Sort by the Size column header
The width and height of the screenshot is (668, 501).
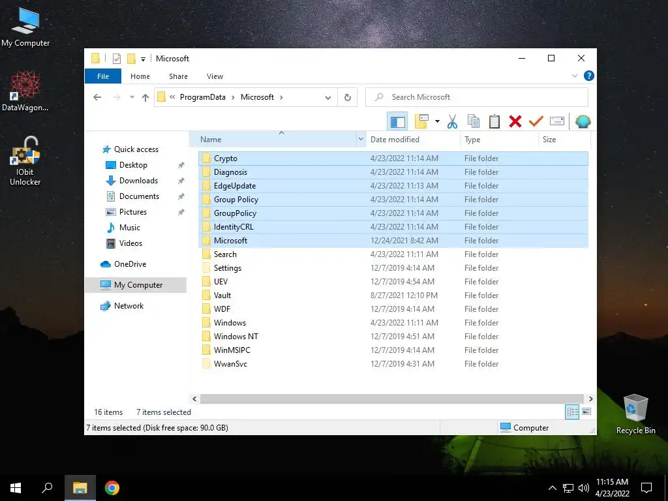point(564,140)
